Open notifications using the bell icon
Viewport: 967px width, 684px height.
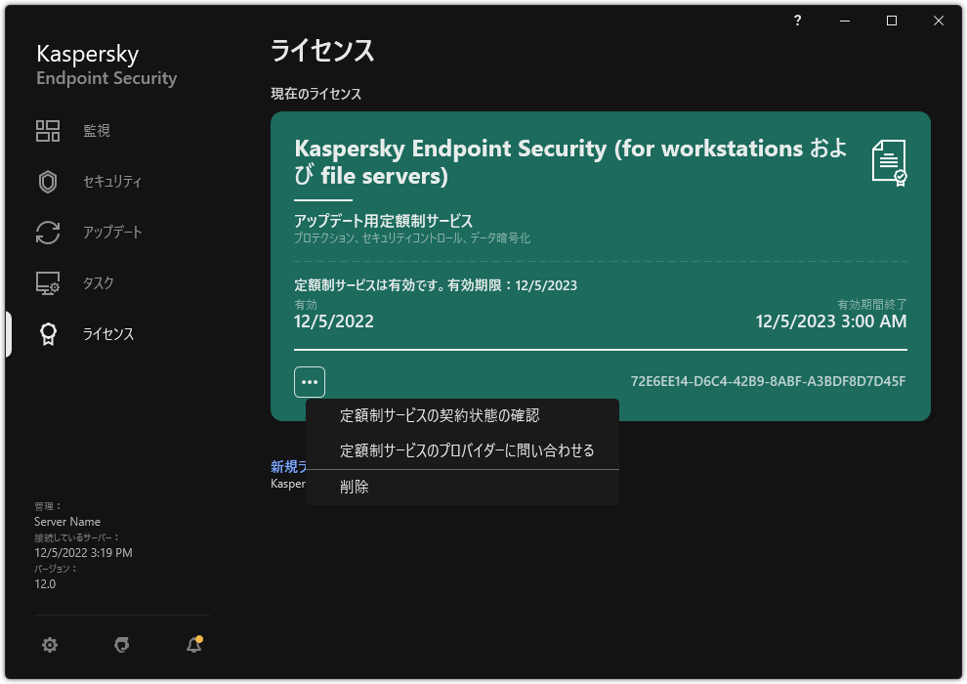click(192, 646)
